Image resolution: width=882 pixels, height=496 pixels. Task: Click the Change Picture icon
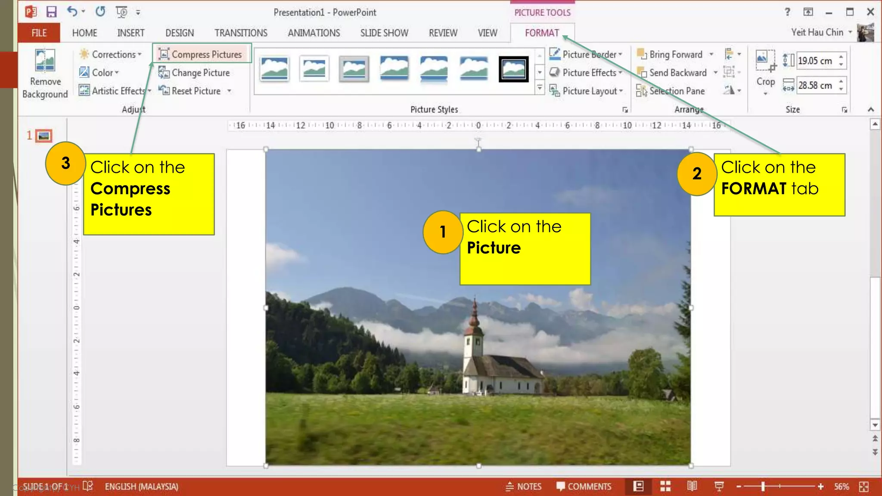click(x=164, y=73)
